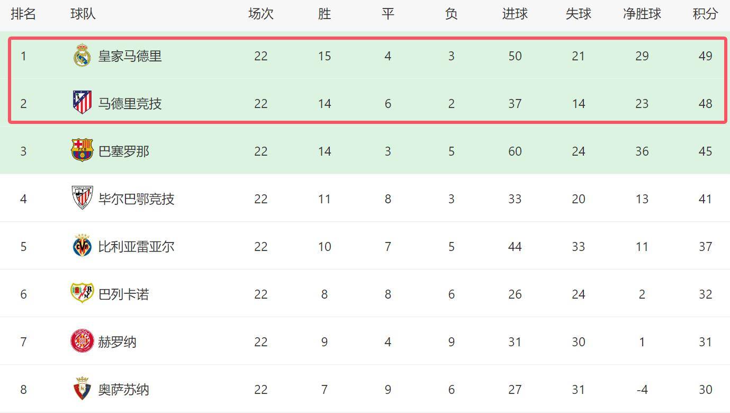730x413 pixels.
Task: Open the 马德里竞技 team link
Action: [x=130, y=104]
